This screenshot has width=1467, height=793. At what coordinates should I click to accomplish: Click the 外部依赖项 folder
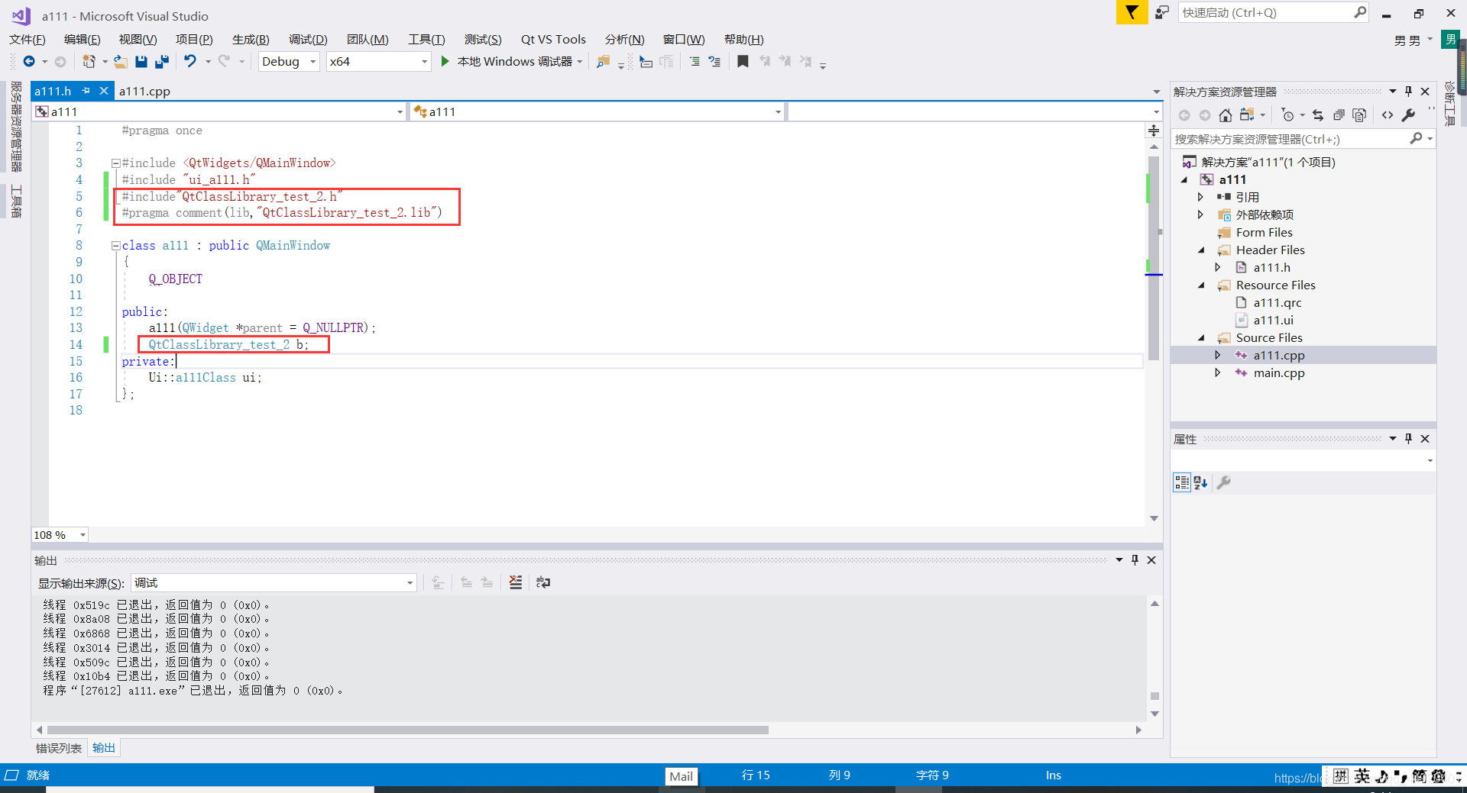[1265, 214]
